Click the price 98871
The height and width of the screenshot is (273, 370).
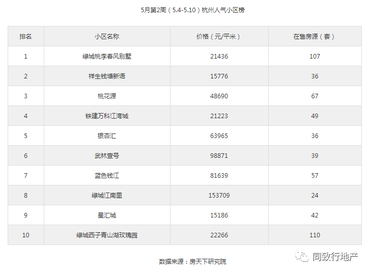tap(219, 156)
